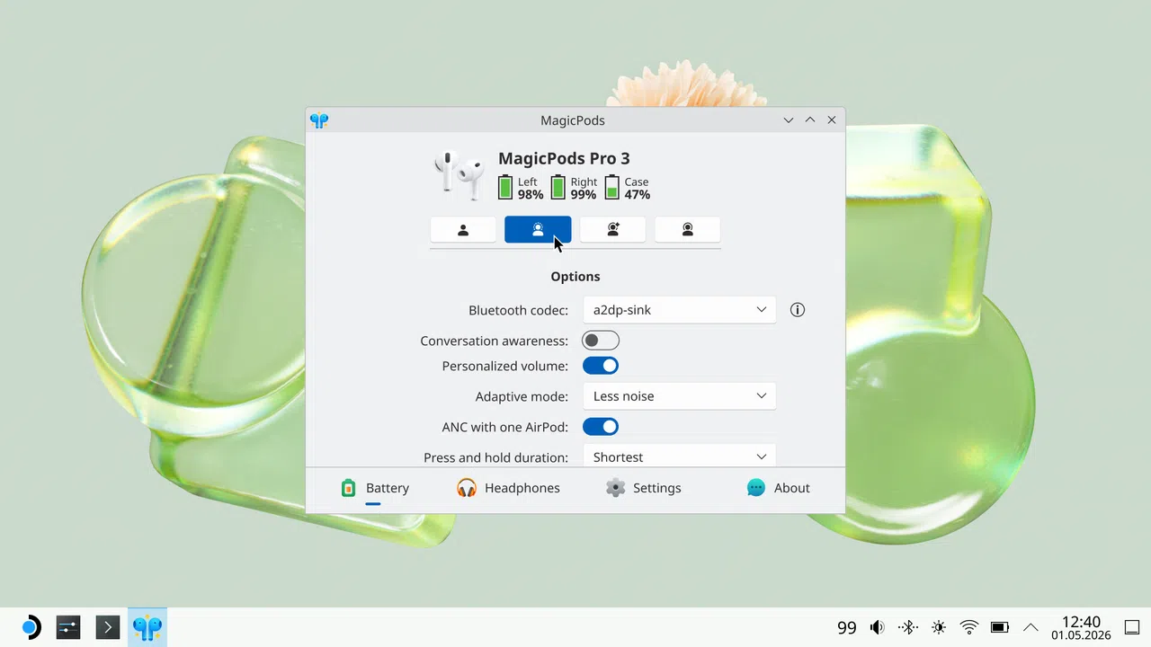Screen dimensions: 1151x647
Task: Click the Right earbud battery icon
Action: coord(558,187)
